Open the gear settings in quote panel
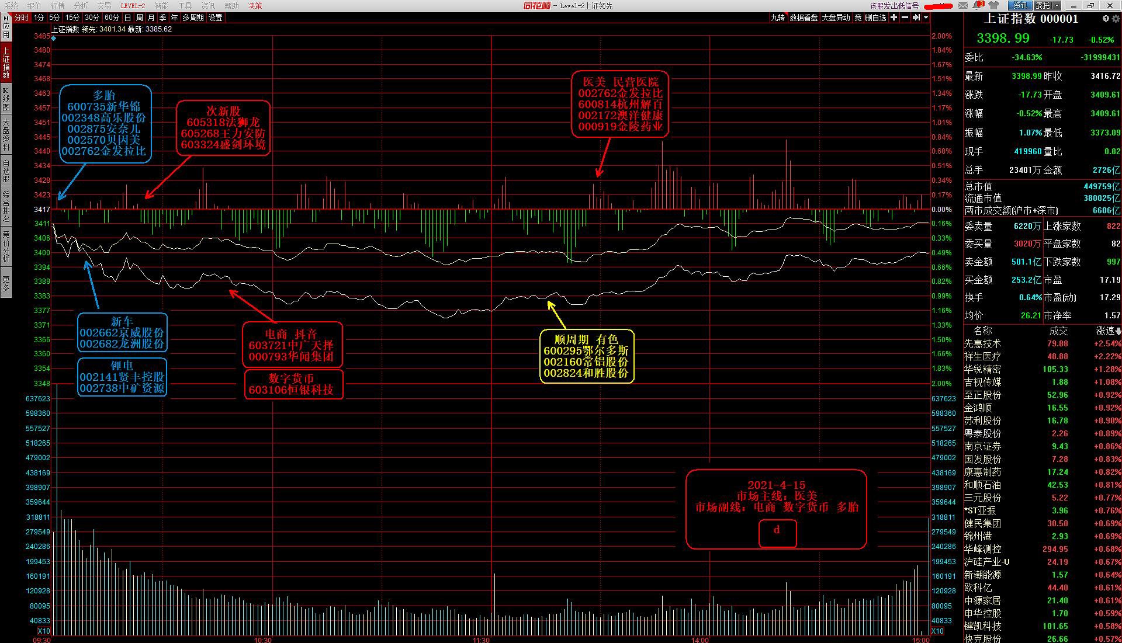Screen dimensions: 1122x643 tap(1115, 19)
